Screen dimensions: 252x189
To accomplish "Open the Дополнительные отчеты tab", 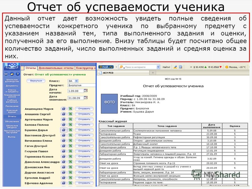I will [56, 68].
